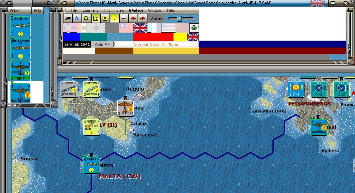Click the Reggio port anchor symbol
355x193 pixels.
139,96
